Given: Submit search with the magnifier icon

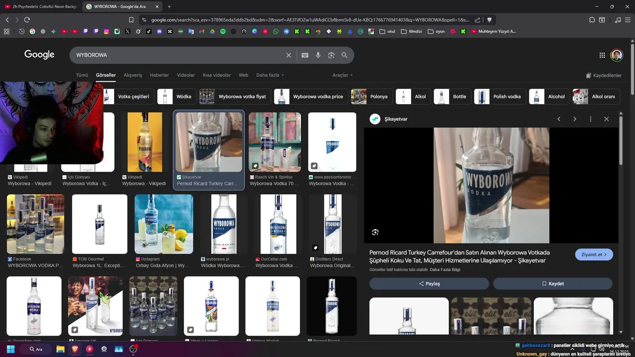Looking at the screenshot, I should (x=344, y=55).
